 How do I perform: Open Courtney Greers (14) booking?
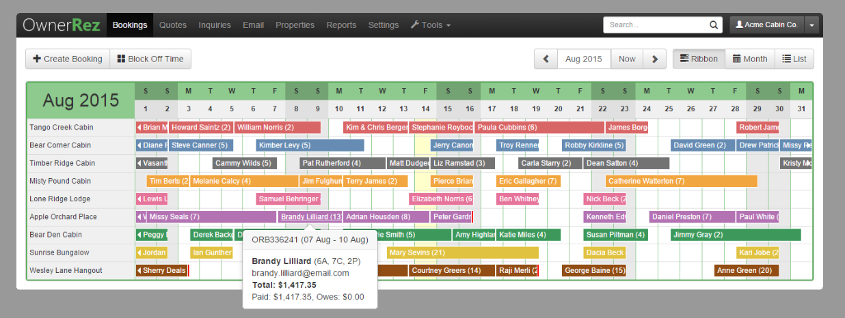pyautogui.click(x=452, y=271)
